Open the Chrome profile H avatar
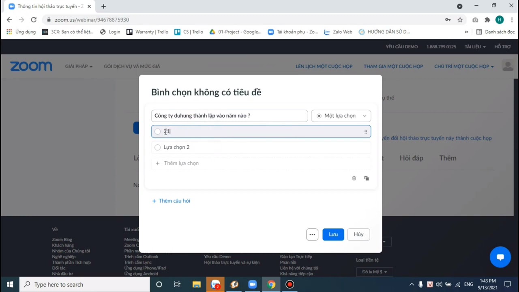Viewport: 519px width, 292px height. click(500, 19)
